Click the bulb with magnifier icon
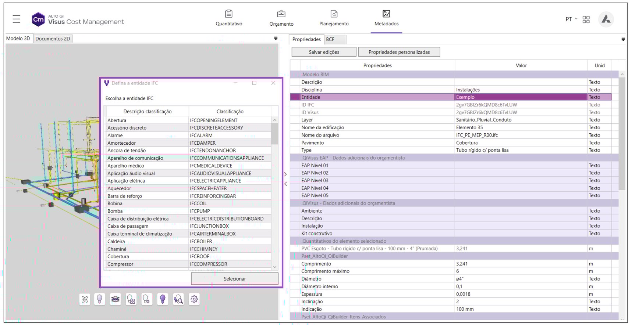This screenshot has width=632, height=325. pos(178,299)
